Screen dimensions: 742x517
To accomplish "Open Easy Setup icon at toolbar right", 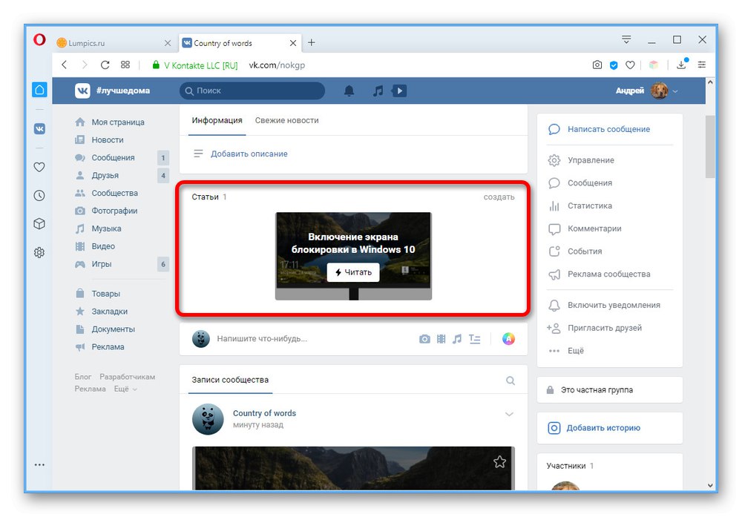I will click(702, 65).
